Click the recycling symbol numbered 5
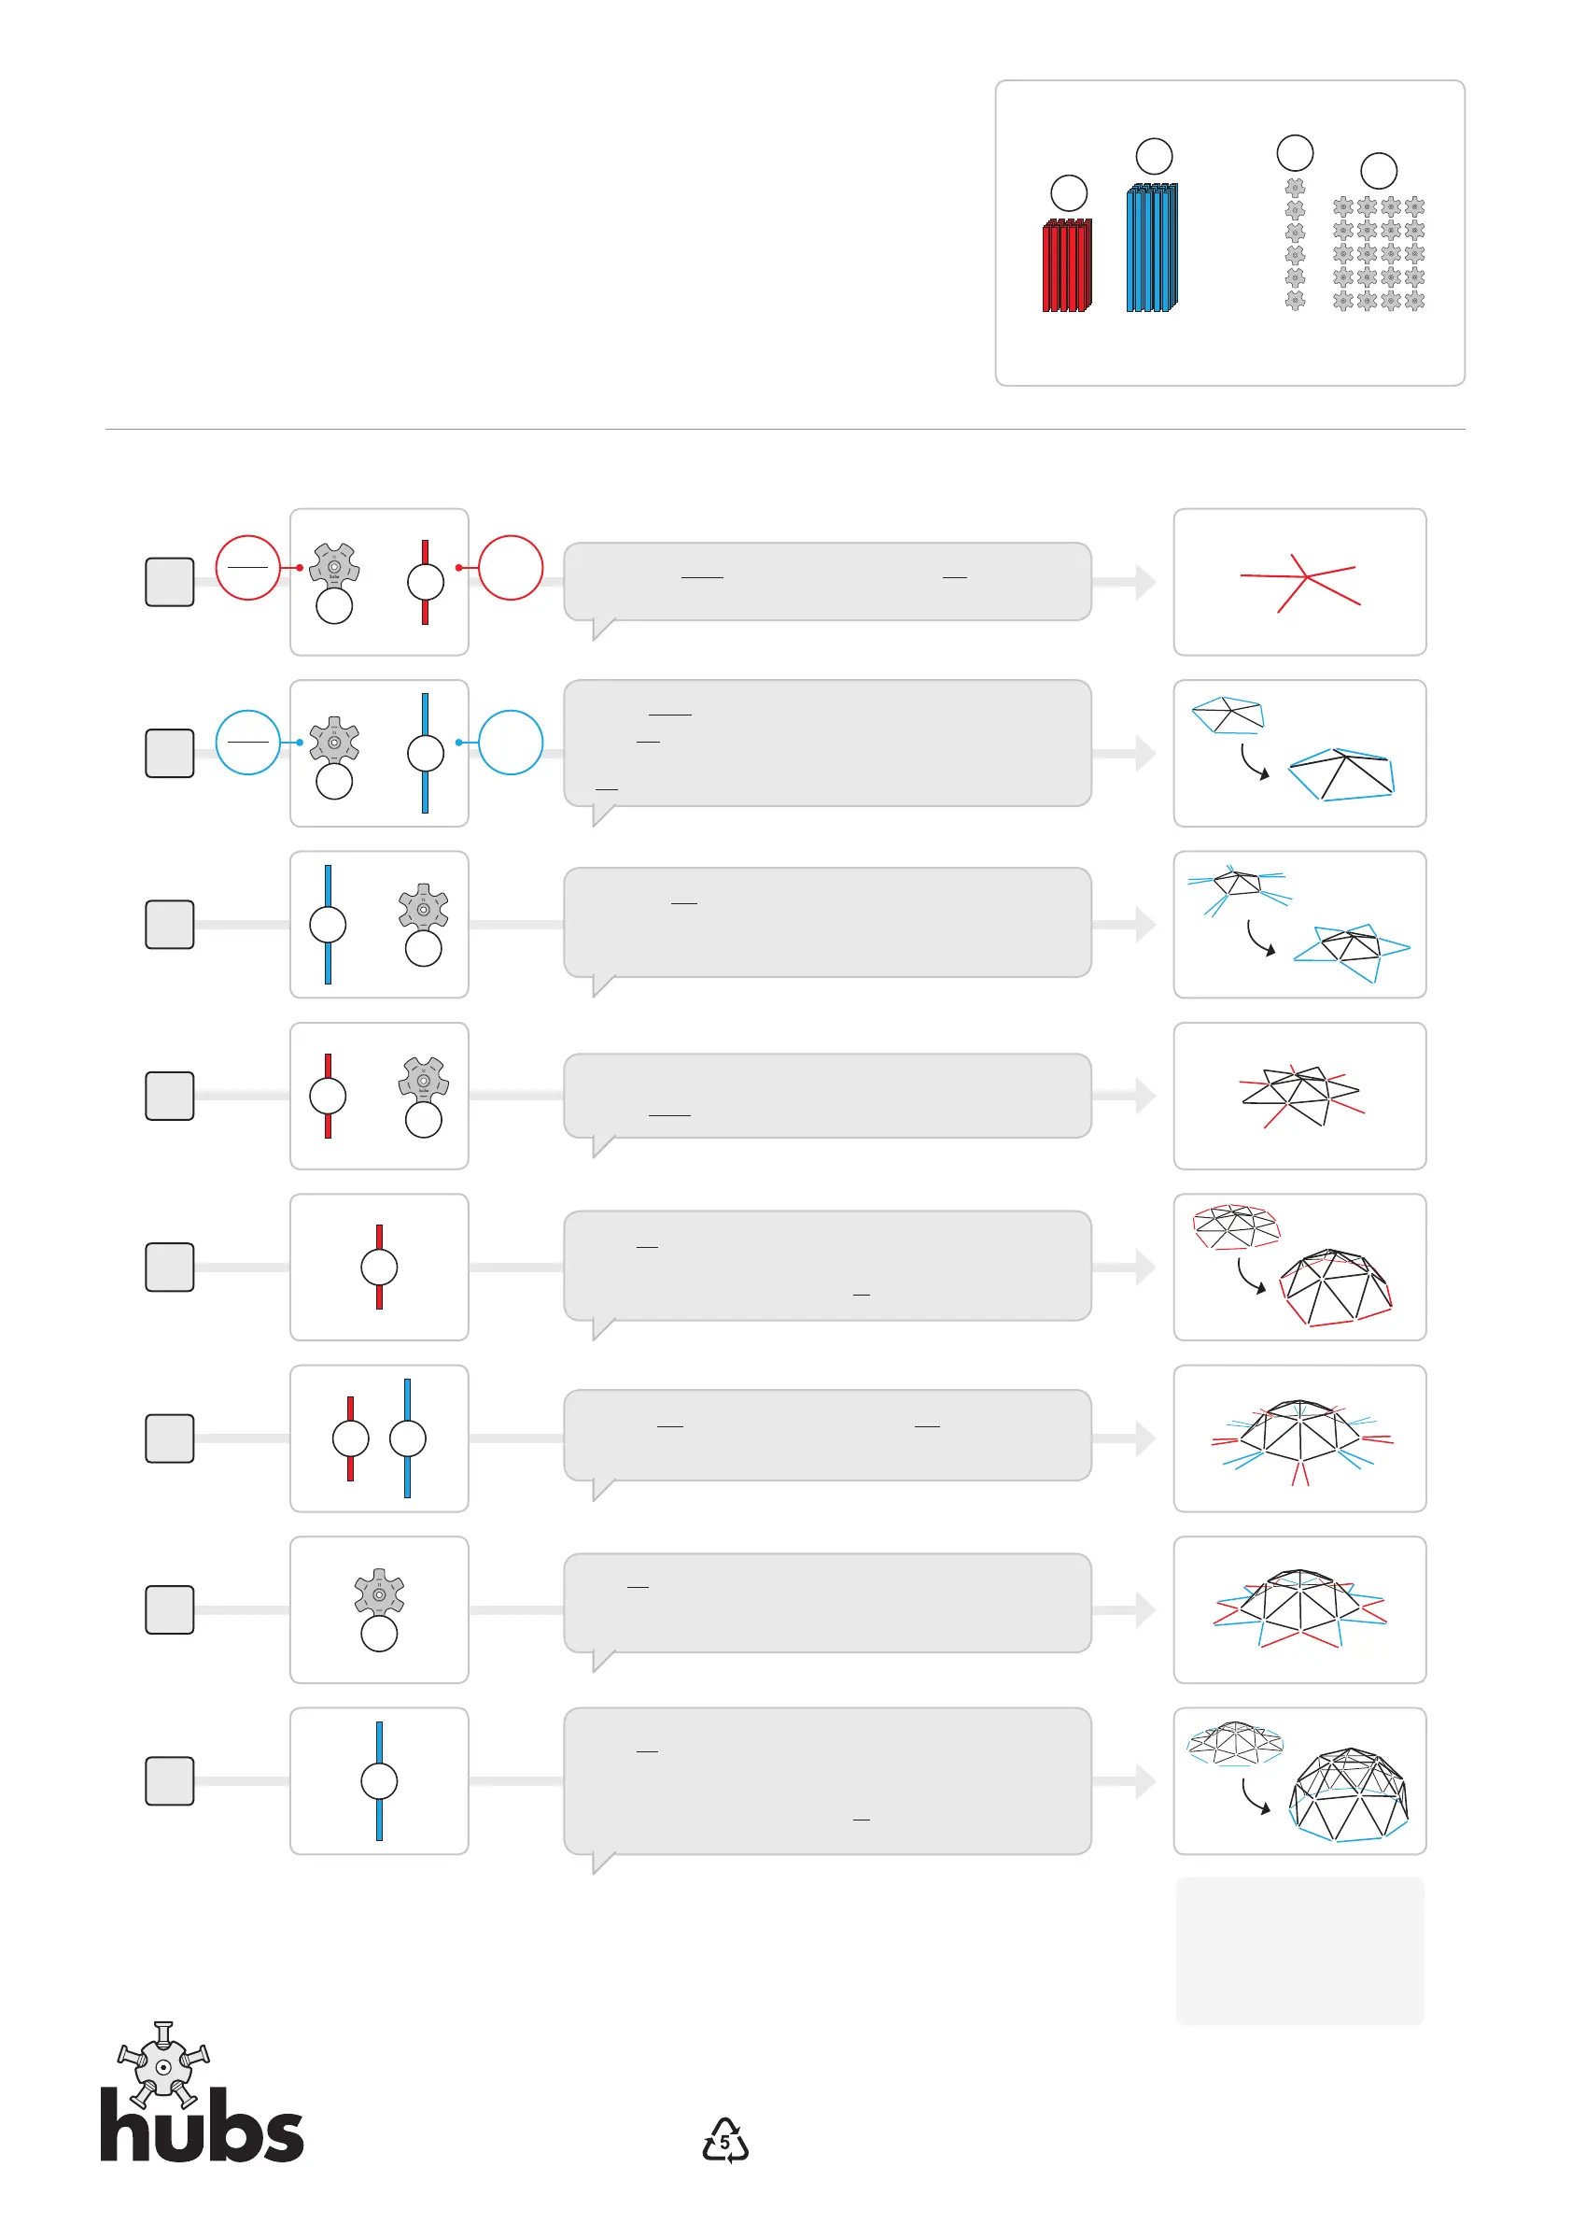1572x2224 pixels. point(725,2142)
